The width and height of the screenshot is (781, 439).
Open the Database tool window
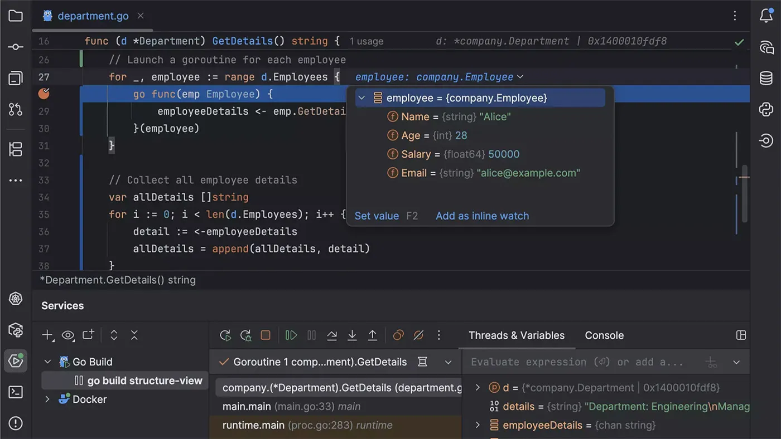coord(765,79)
